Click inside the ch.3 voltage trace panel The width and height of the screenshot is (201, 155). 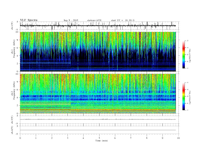coord(100,120)
